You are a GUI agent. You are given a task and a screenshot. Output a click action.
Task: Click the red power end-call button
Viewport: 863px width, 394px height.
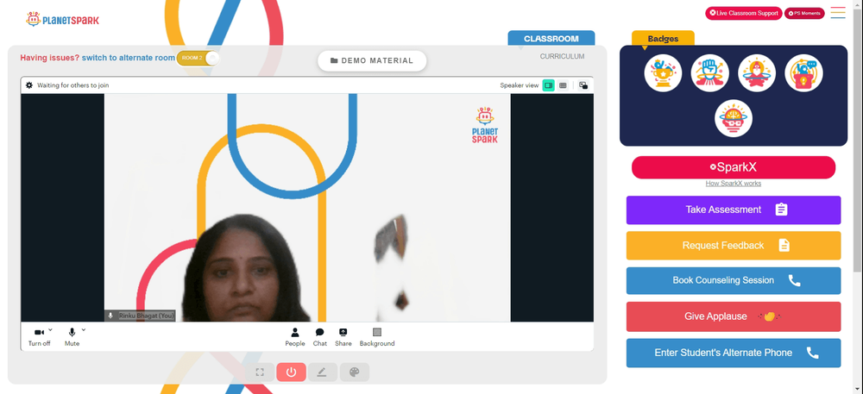[291, 372]
